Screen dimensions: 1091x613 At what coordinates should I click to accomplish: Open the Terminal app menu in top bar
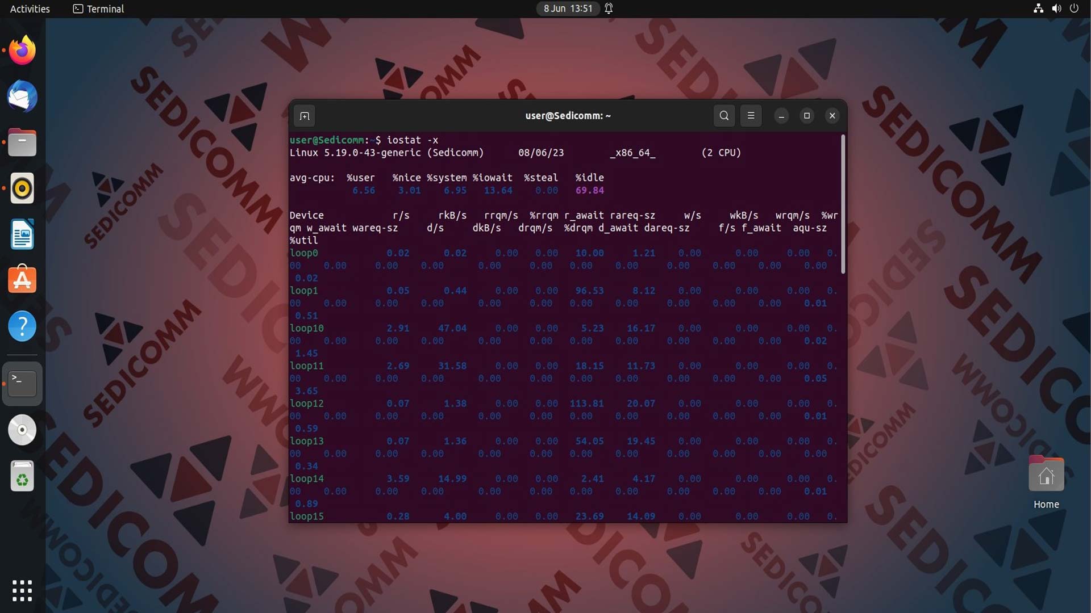pyautogui.click(x=99, y=9)
